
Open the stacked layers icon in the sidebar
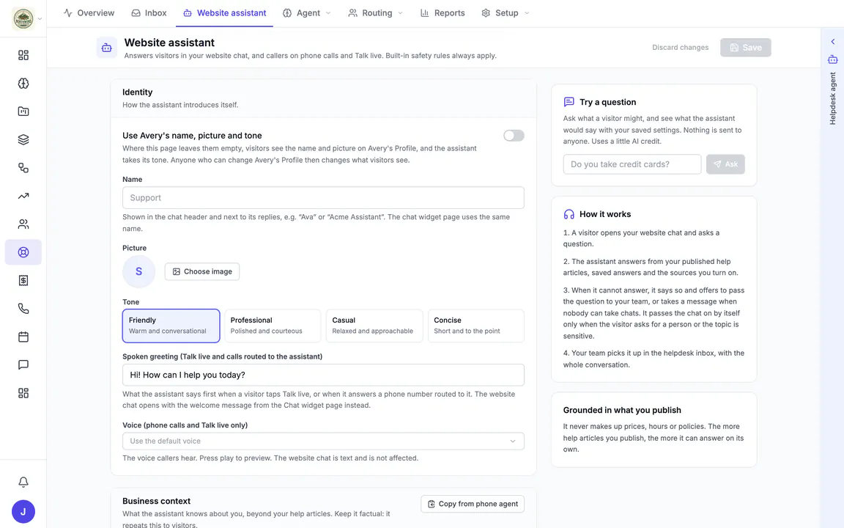23,139
